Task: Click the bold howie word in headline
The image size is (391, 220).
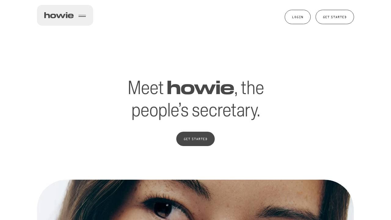Action: [200, 88]
